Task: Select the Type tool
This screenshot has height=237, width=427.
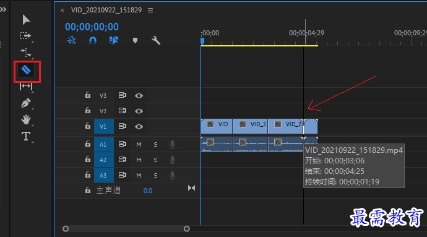Action: pos(26,136)
